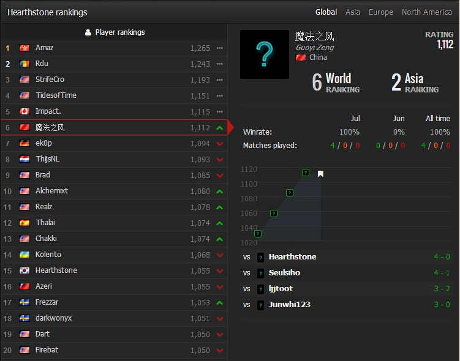Select player Rdu in the rankings list

114,64
